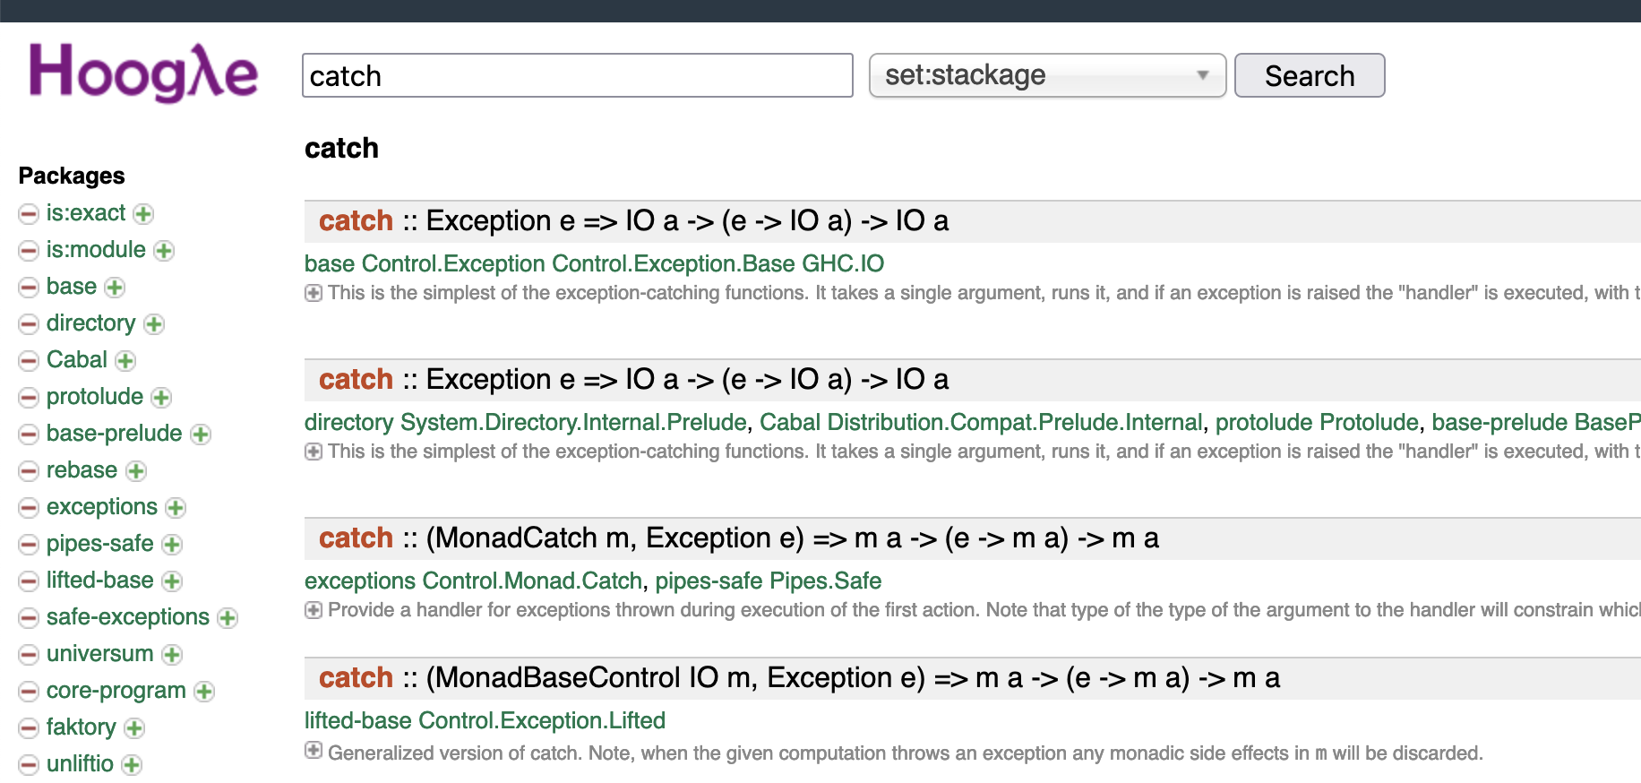This screenshot has height=783, width=1641.
Task: Expand docs for base catch result
Action: point(314,293)
